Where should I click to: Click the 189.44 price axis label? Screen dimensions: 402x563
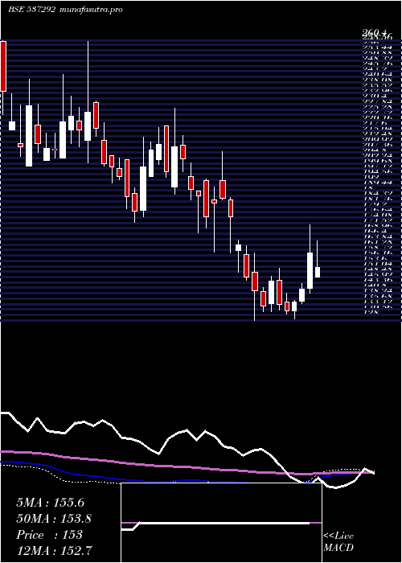click(378, 183)
